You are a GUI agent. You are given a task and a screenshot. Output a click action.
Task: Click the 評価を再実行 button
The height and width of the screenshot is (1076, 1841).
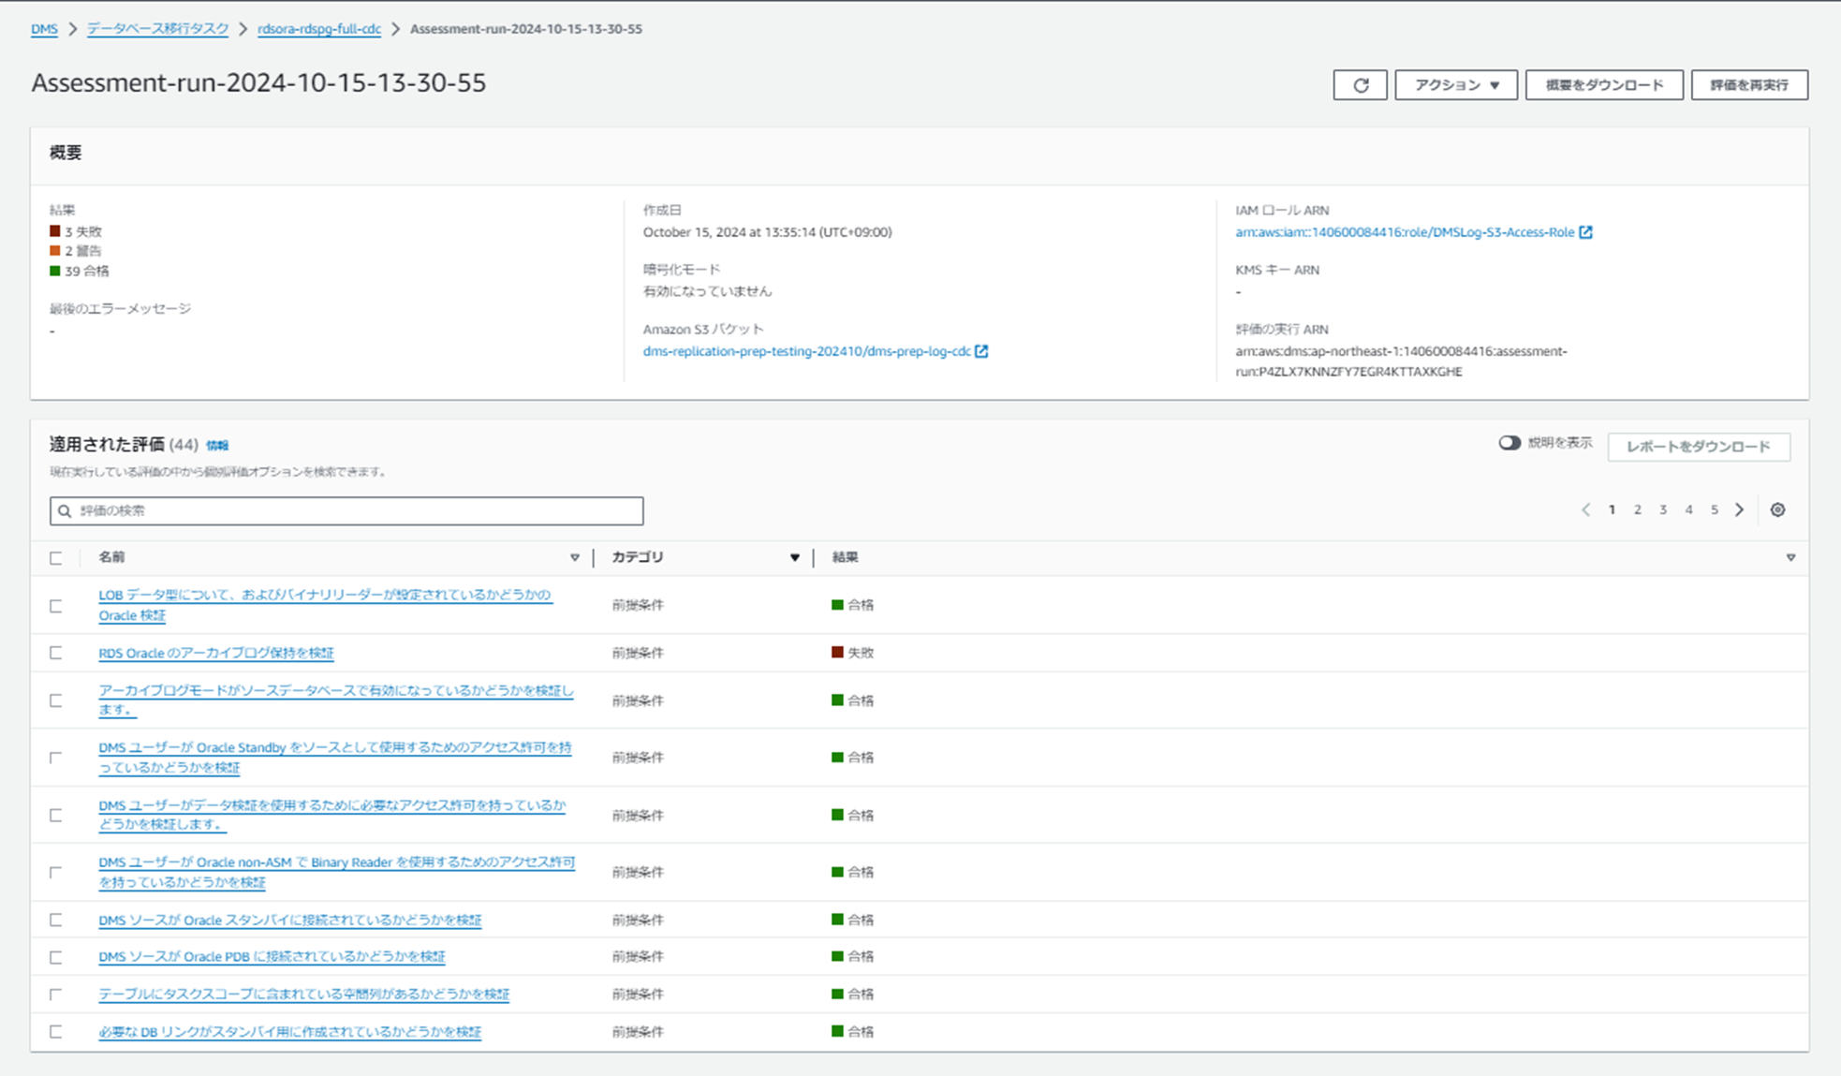pos(1749,85)
